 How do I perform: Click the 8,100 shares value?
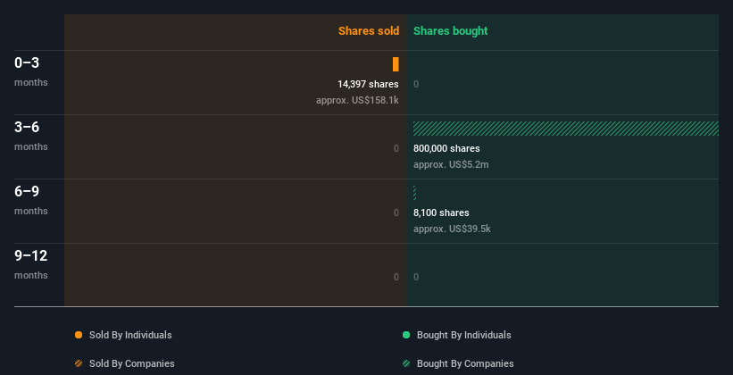click(x=441, y=212)
